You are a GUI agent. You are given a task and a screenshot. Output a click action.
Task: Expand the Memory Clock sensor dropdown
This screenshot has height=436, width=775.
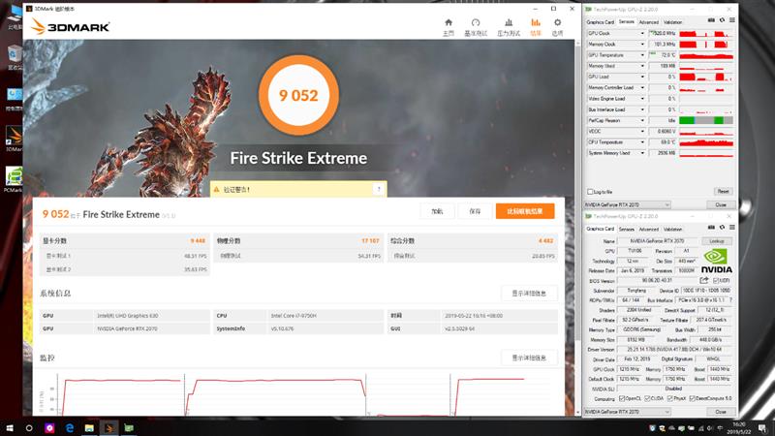coord(642,44)
